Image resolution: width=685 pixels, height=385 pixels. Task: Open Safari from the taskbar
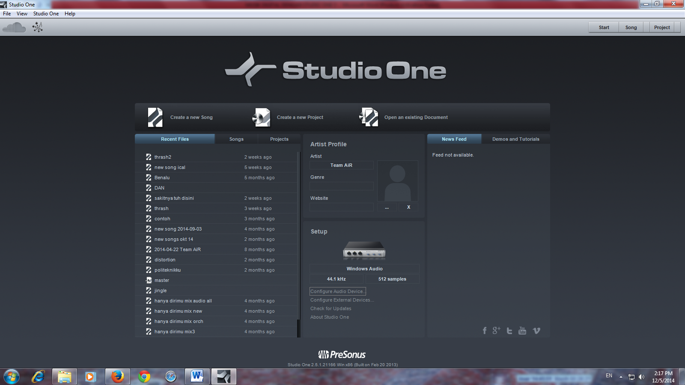[171, 377]
